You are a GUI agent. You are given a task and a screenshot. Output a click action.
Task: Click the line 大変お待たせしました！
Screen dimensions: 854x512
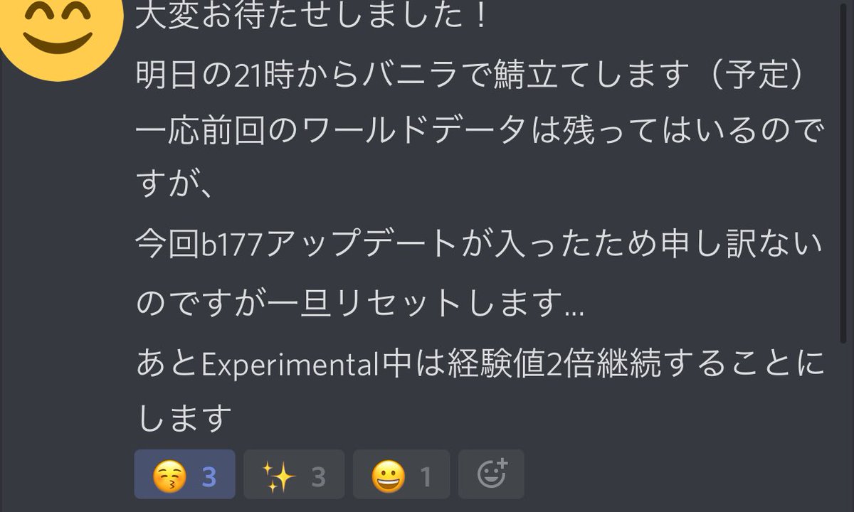click(x=311, y=16)
